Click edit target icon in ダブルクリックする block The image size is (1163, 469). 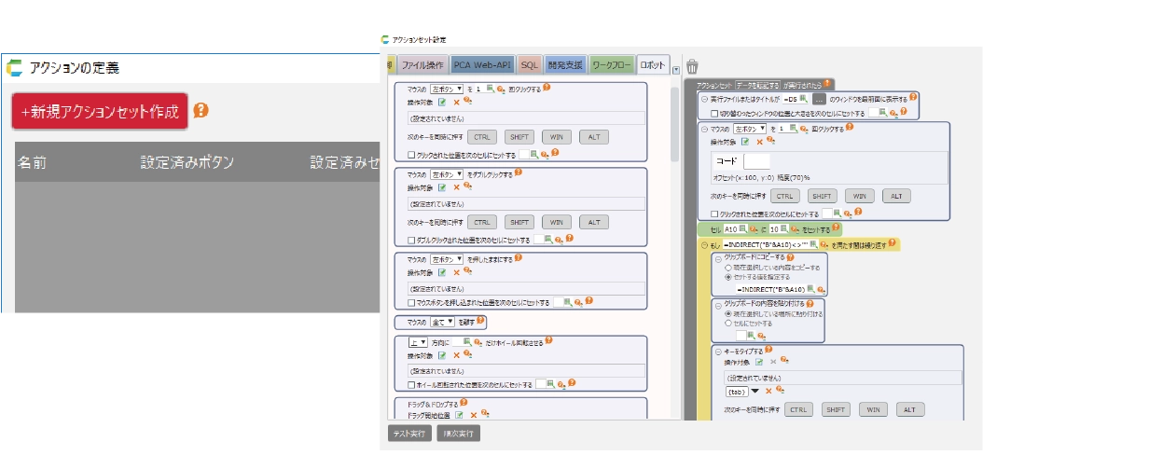point(443,186)
